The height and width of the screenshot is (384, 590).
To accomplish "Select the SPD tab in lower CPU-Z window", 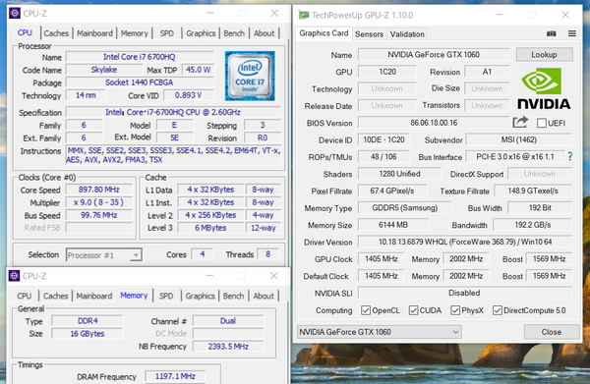I will pos(166,296).
